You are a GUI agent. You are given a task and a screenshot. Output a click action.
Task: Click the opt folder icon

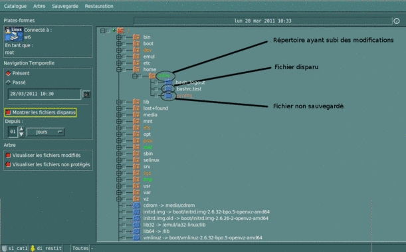pyautogui.click(x=136, y=134)
